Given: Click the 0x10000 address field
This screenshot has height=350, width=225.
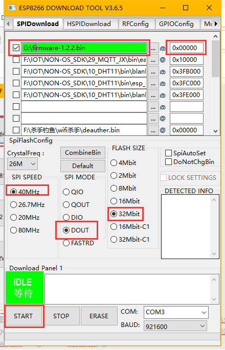Looking at the screenshot, I should point(187,60).
